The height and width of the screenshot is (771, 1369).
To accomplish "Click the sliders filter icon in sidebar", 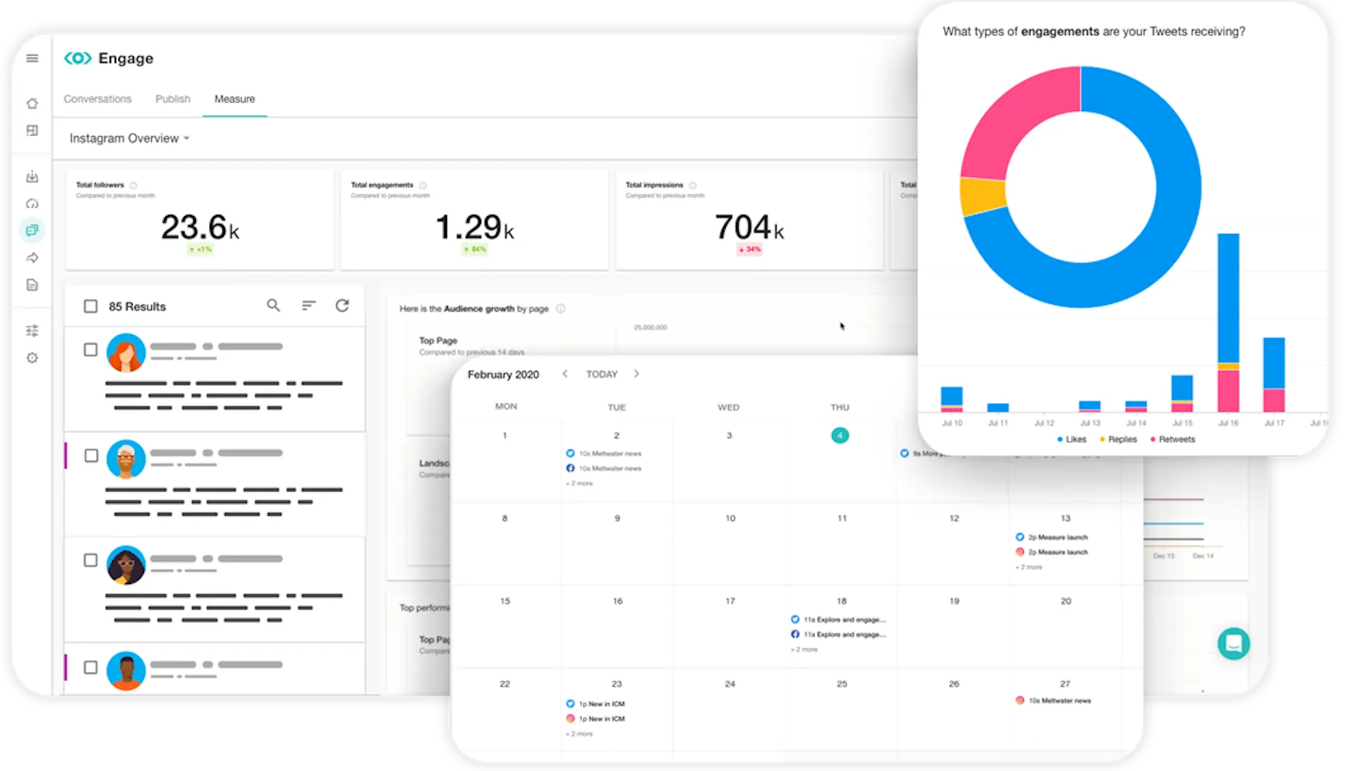I will pyautogui.click(x=32, y=330).
